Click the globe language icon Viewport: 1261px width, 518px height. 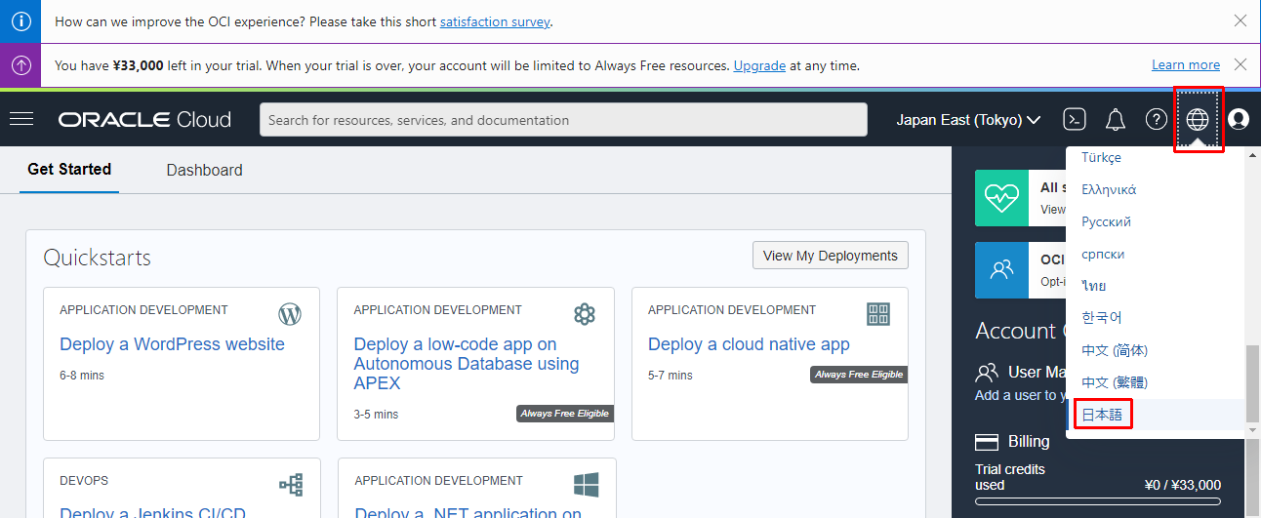pos(1198,119)
